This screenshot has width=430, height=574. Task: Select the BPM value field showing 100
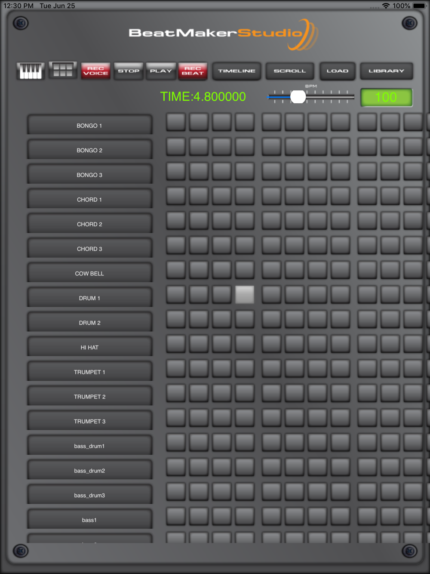(386, 97)
